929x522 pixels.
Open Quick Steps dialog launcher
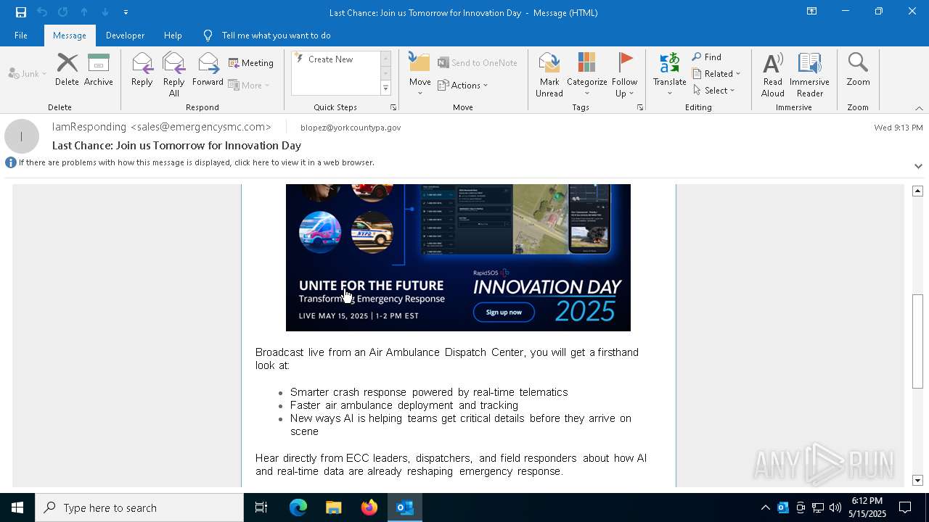click(393, 107)
